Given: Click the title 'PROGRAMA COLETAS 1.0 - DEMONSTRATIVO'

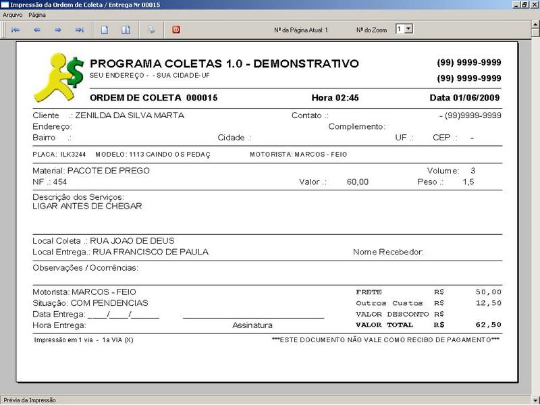Looking at the screenshot, I should [x=224, y=63].
